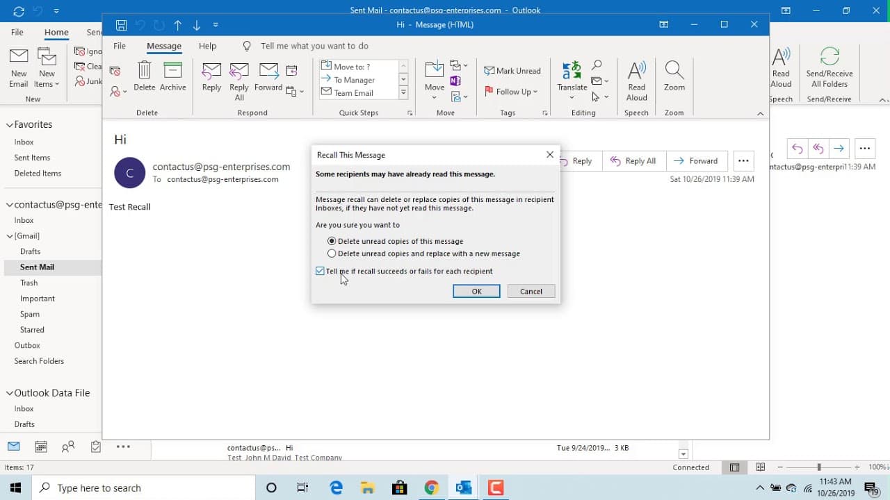Viewport: 890px width, 500px height.
Task: Click the Find magnifier icon in Editing
Action: (x=597, y=65)
